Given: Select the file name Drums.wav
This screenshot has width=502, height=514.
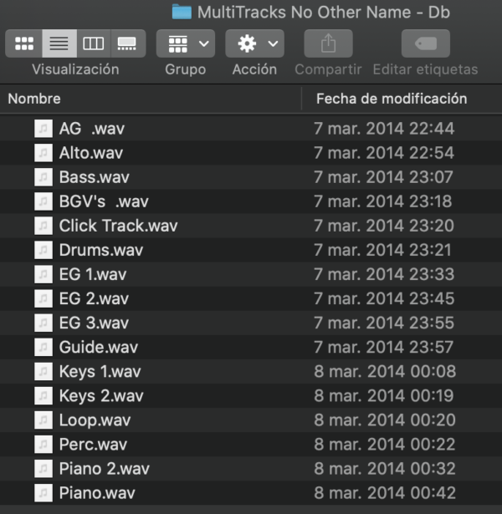Looking at the screenshot, I should tap(101, 250).
